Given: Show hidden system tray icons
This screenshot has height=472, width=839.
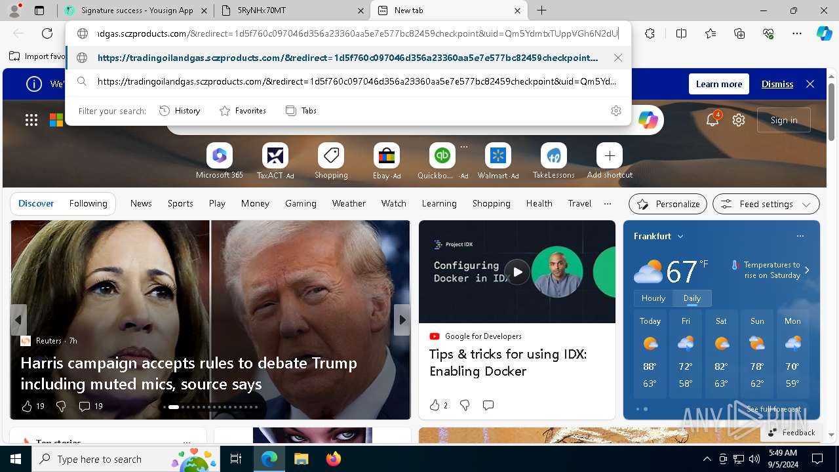Looking at the screenshot, I should [707, 459].
